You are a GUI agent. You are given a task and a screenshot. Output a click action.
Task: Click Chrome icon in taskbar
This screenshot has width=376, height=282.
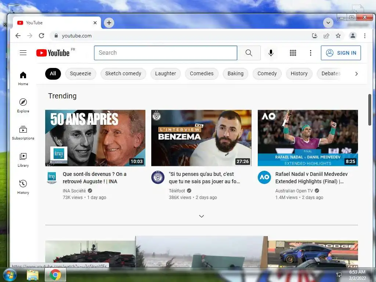pyautogui.click(x=55, y=275)
